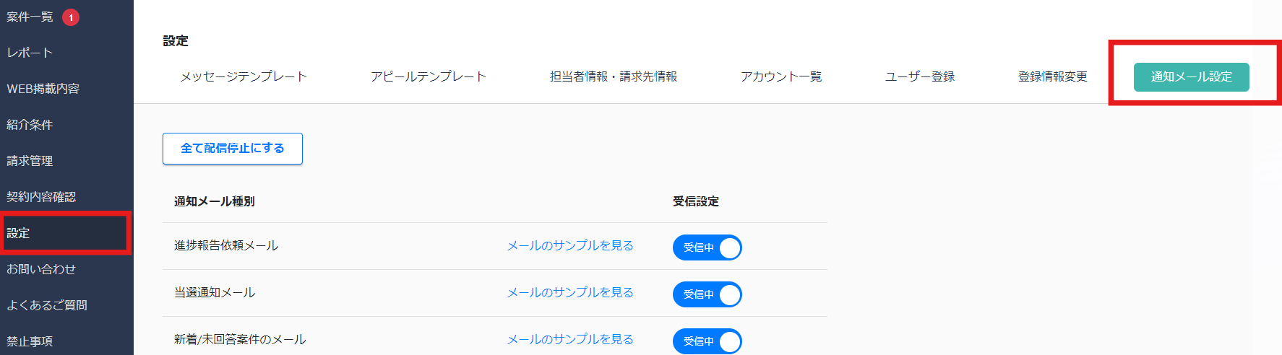This screenshot has width=1282, height=355.
Task: Select the 通知メール設定 tab
Action: point(1191,77)
